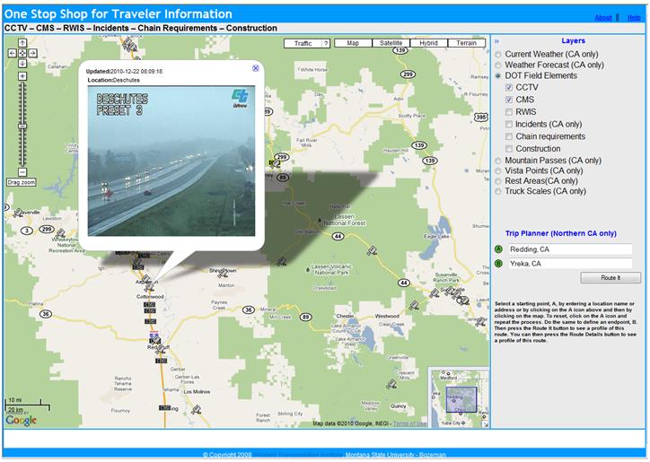This screenshot has height=462, width=650.
Task: Select Weather Forecast (CA only) layer
Action: (x=498, y=65)
